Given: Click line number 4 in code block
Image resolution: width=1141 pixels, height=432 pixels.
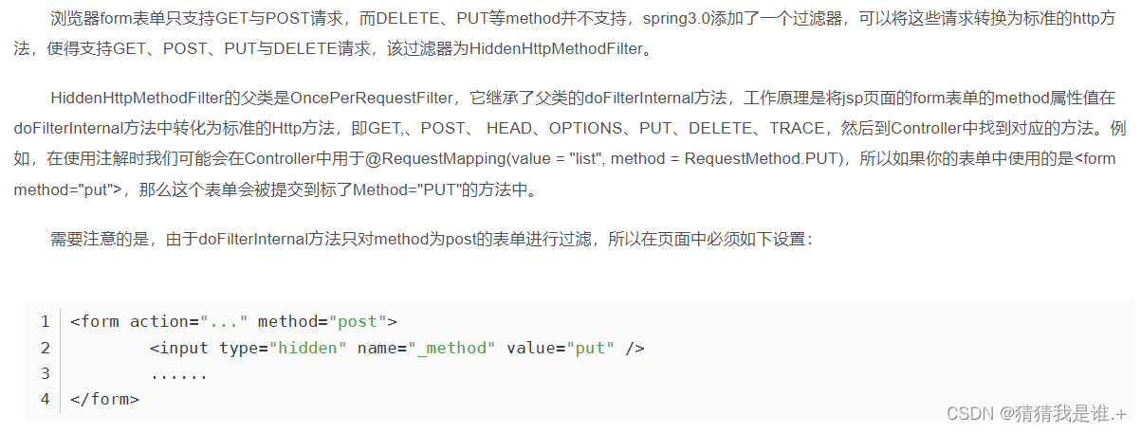Looking at the screenshot, I should [45, 399].
